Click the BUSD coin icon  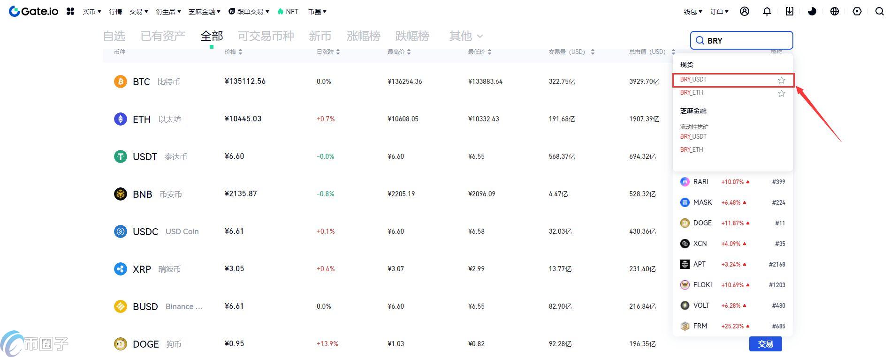(x=121, y=306)
